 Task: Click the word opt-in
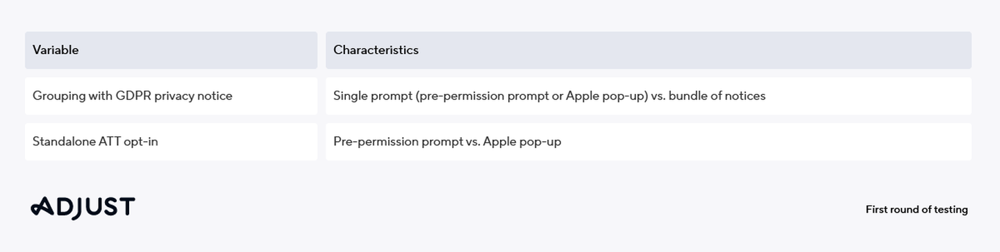tap(140, 142)
